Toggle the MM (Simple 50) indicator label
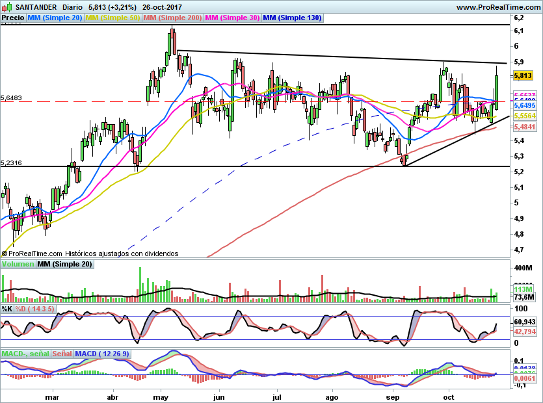 pos(113,18)
